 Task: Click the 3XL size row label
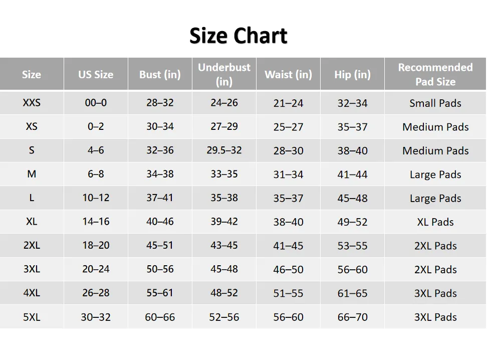(32, 269)
